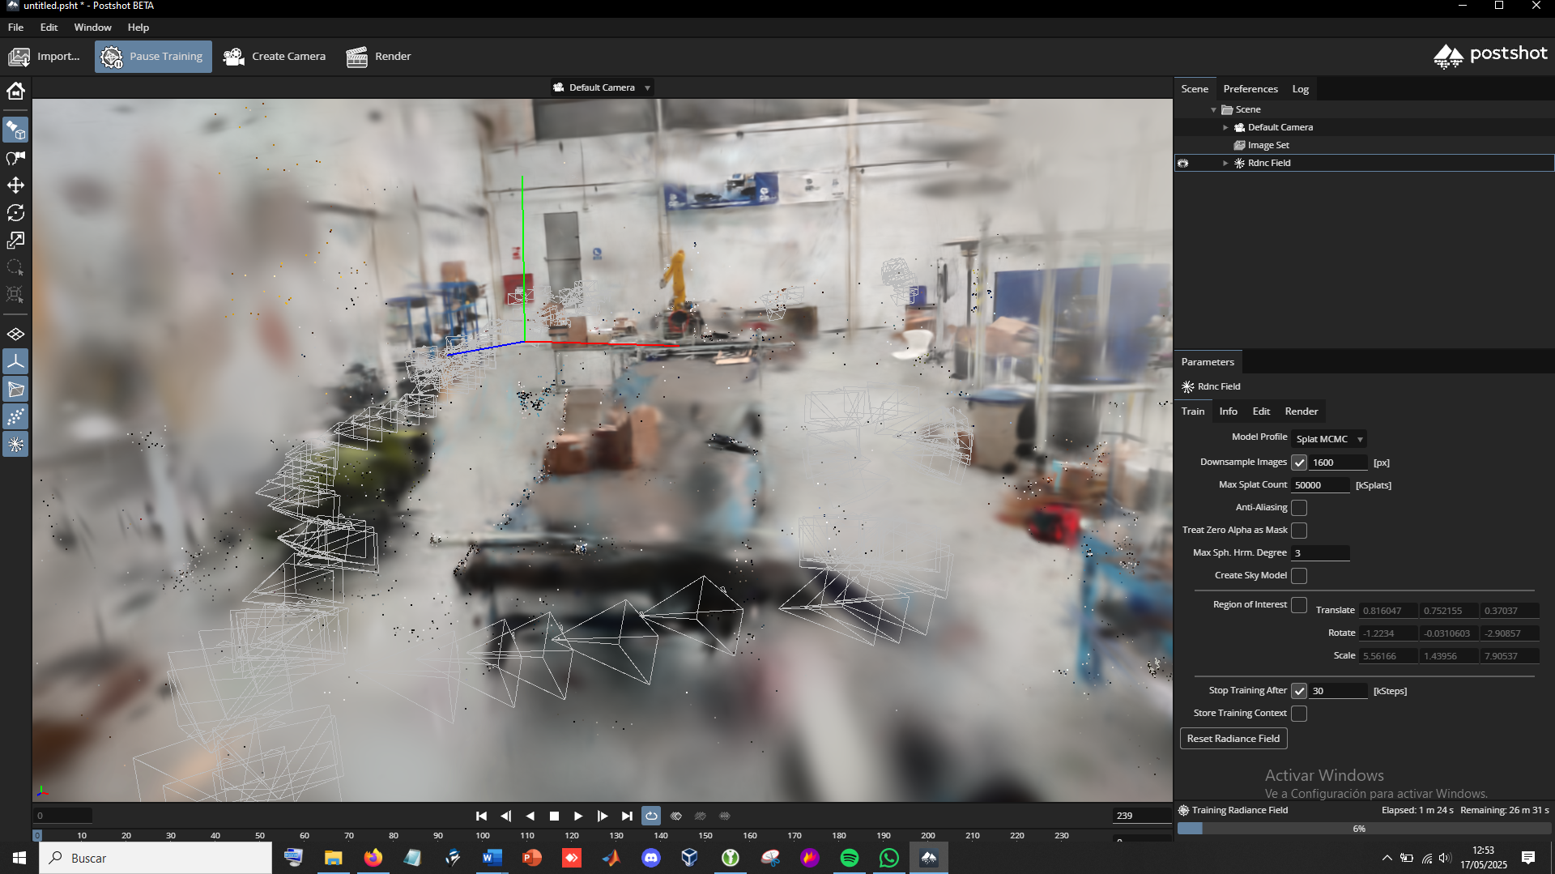Open the Model Profile Splat MCMC dropdown
1555x874 pixels.
pos(1328,439)
